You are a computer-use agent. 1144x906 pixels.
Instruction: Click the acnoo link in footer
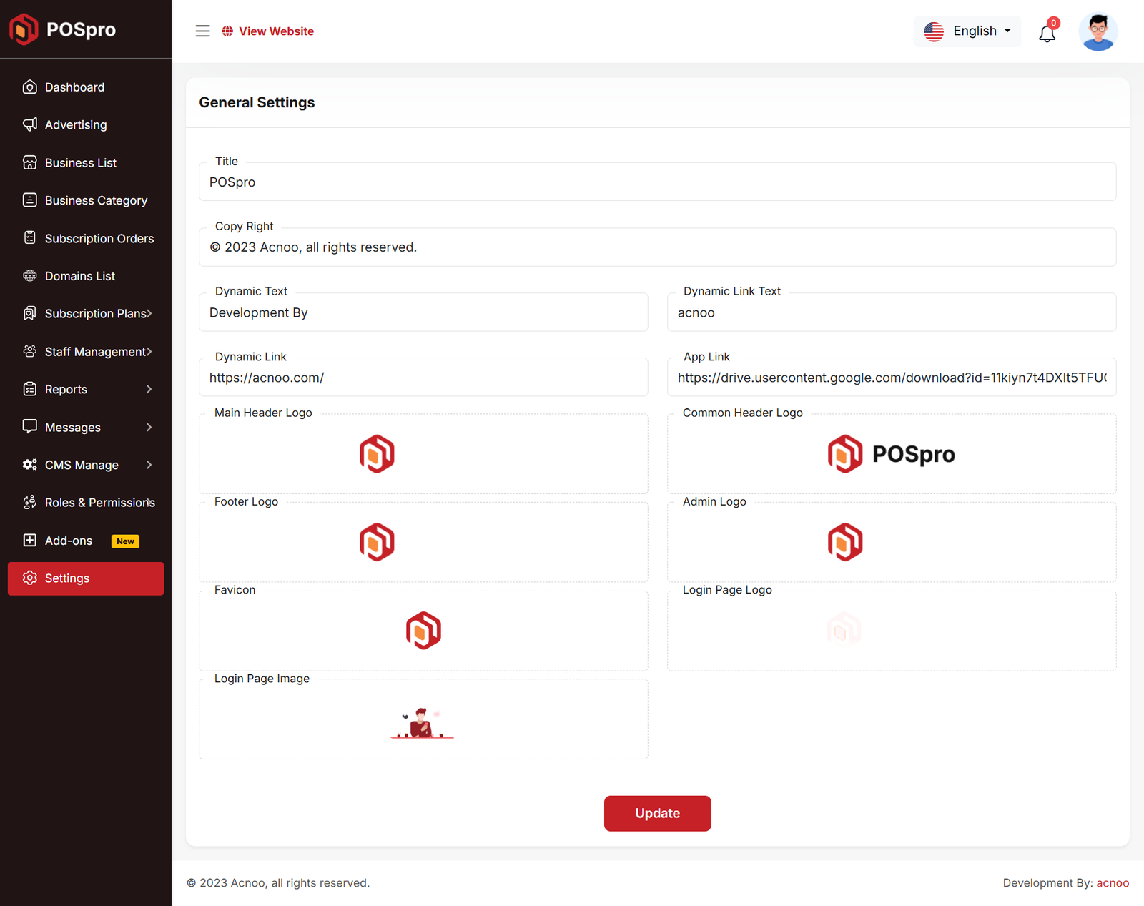[x=1113, y=883]
